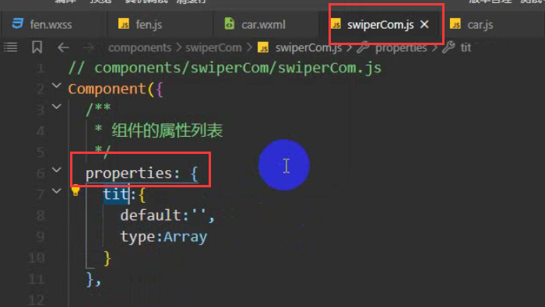Open the swiperCom folder breadcrumb

coord(213,47)
